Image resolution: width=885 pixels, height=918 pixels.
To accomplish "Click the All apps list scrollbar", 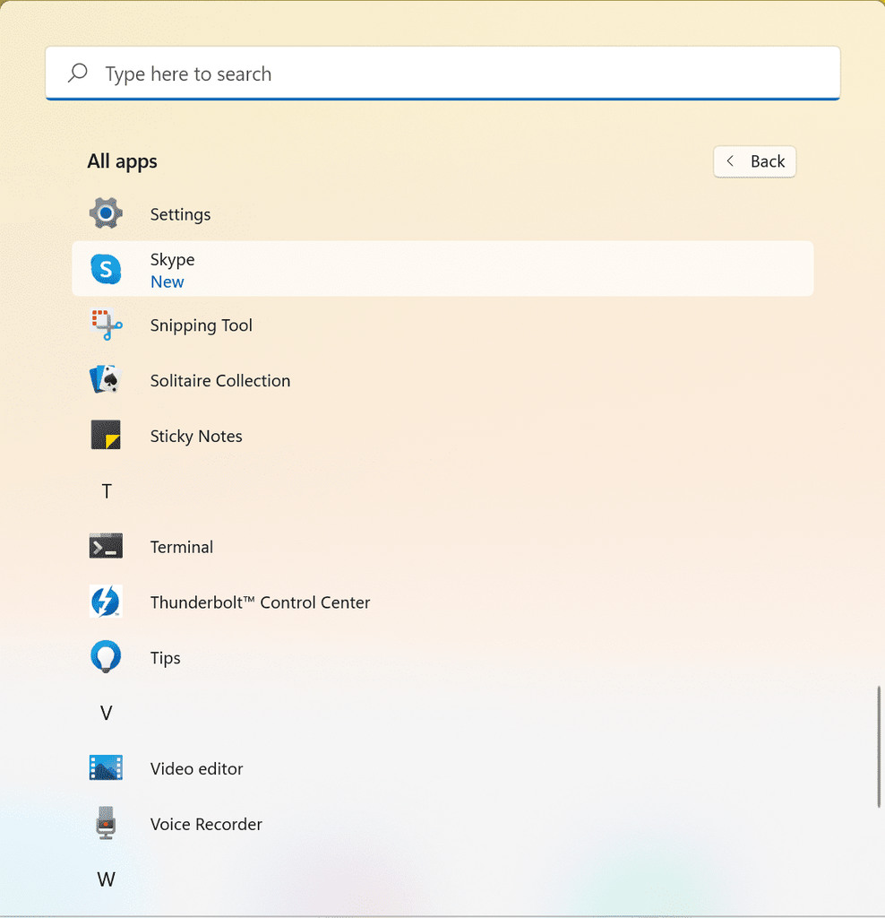I will [x=879, y=747].
